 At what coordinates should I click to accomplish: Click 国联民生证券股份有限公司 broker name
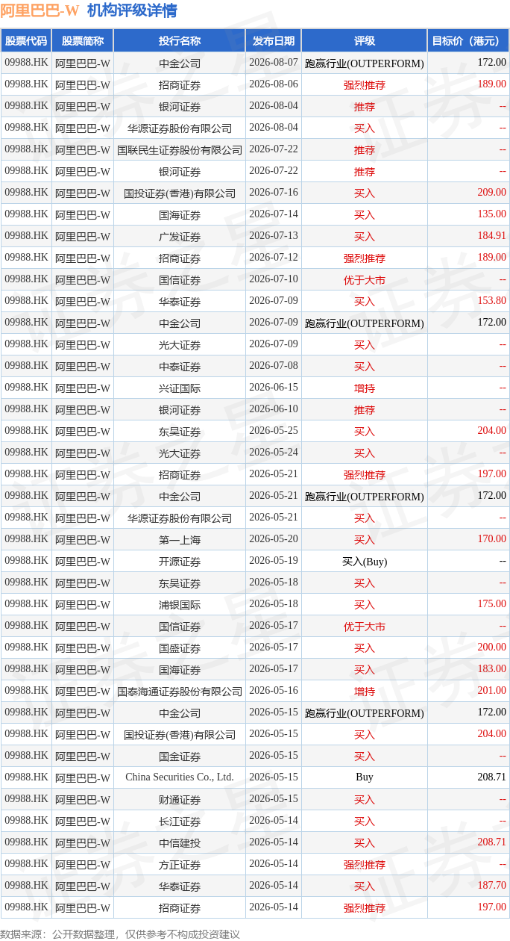point(180,150)
